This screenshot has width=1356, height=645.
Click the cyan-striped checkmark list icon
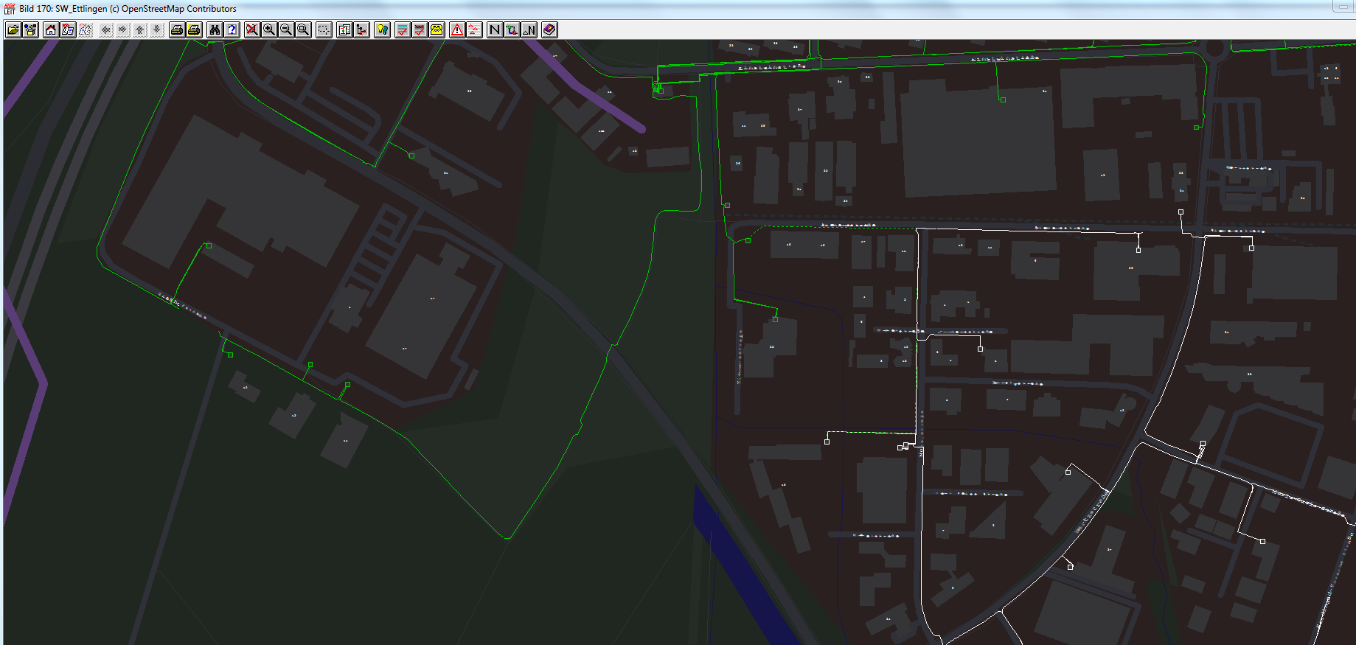(x=403, y=29)
